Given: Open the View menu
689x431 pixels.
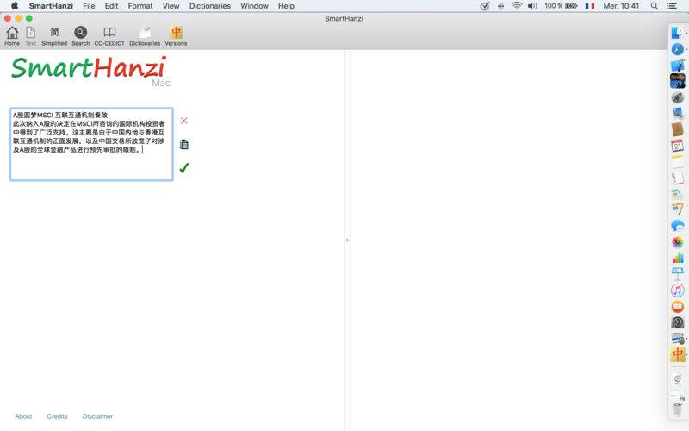Looking at the screenshot, I should [x=171, y=6].
